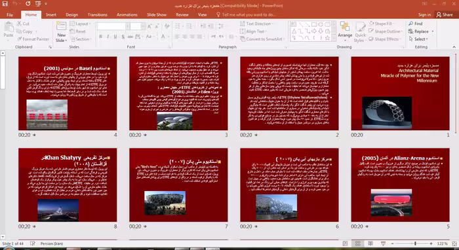Open the Replace dropdown arrow
The width and height of the screenshot is (459, 250).
[433, 31]
